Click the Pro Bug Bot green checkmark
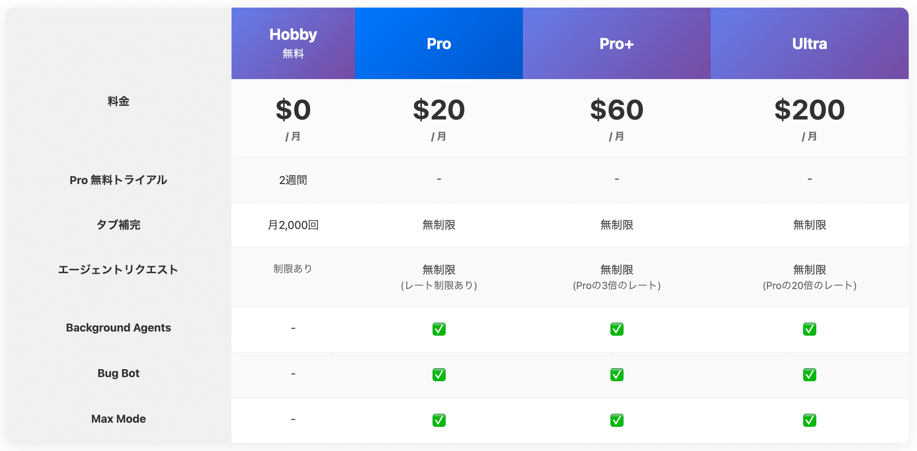Screen dimensions: 917x451 click(x=438, y=374)
